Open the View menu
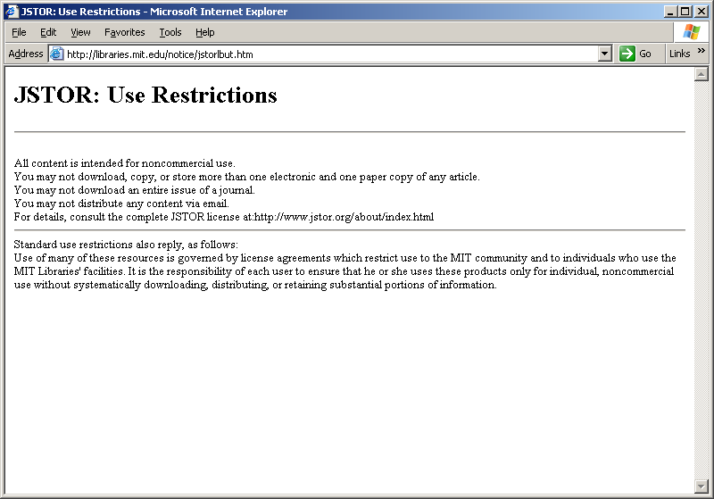Screen dimensions: 714x499 [80, 32]
